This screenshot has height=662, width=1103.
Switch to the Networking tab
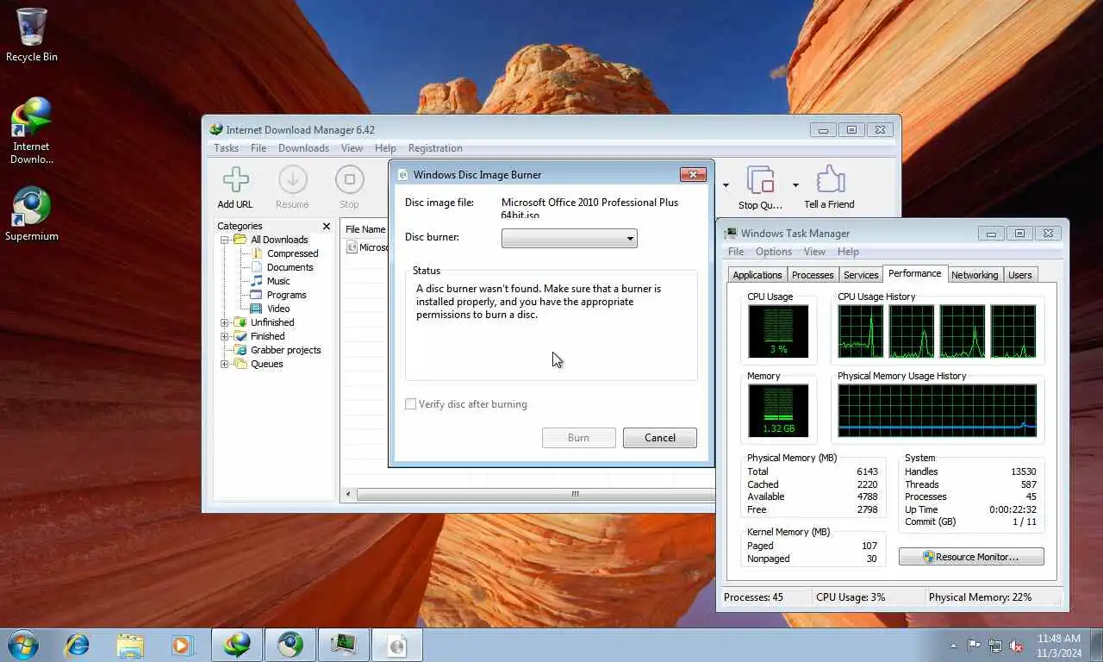click(975, 275)
